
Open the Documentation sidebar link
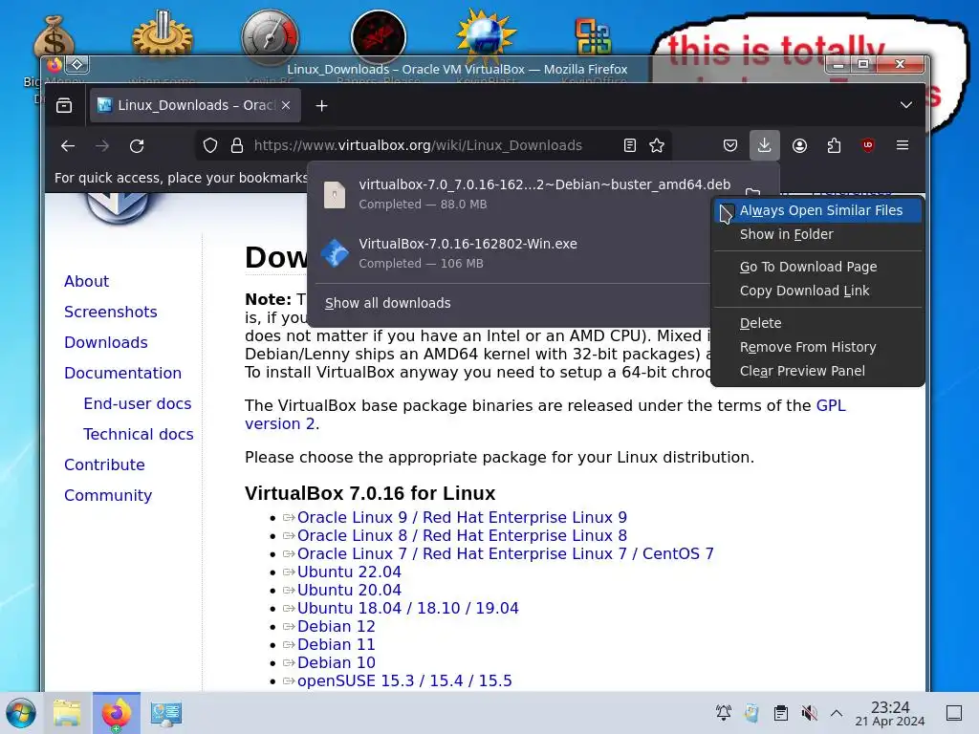(122, 374)
